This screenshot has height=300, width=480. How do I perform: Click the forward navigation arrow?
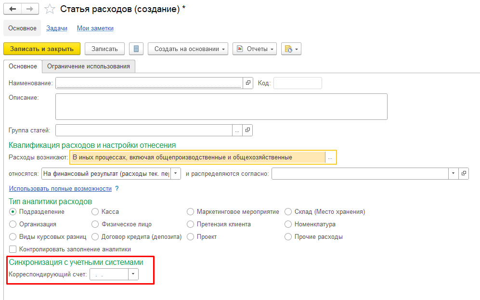coord(30,9)
